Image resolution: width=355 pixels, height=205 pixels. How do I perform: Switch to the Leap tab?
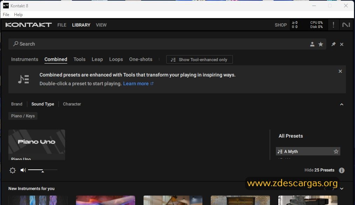(x=97, y=59)
